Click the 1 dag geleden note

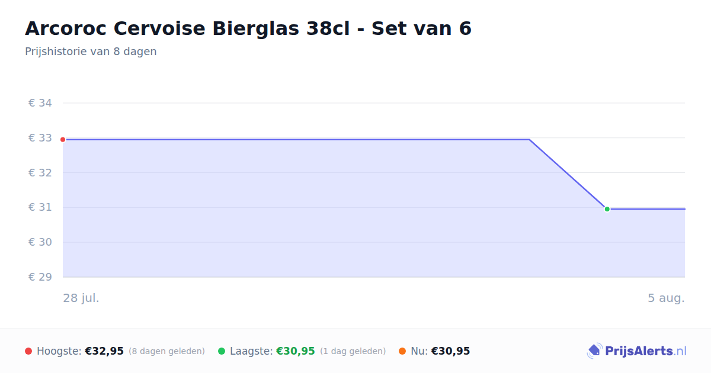click(353, 351)
